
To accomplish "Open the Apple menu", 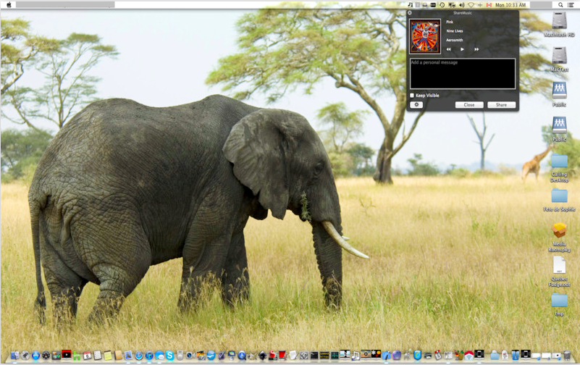I will [9, 5].
